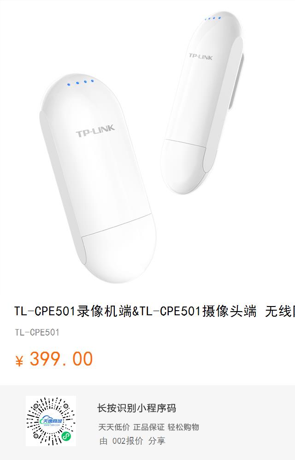The image size is (295, 460).
Task: Click the orange yen currency symbol
Action: (x=19, y=360)
